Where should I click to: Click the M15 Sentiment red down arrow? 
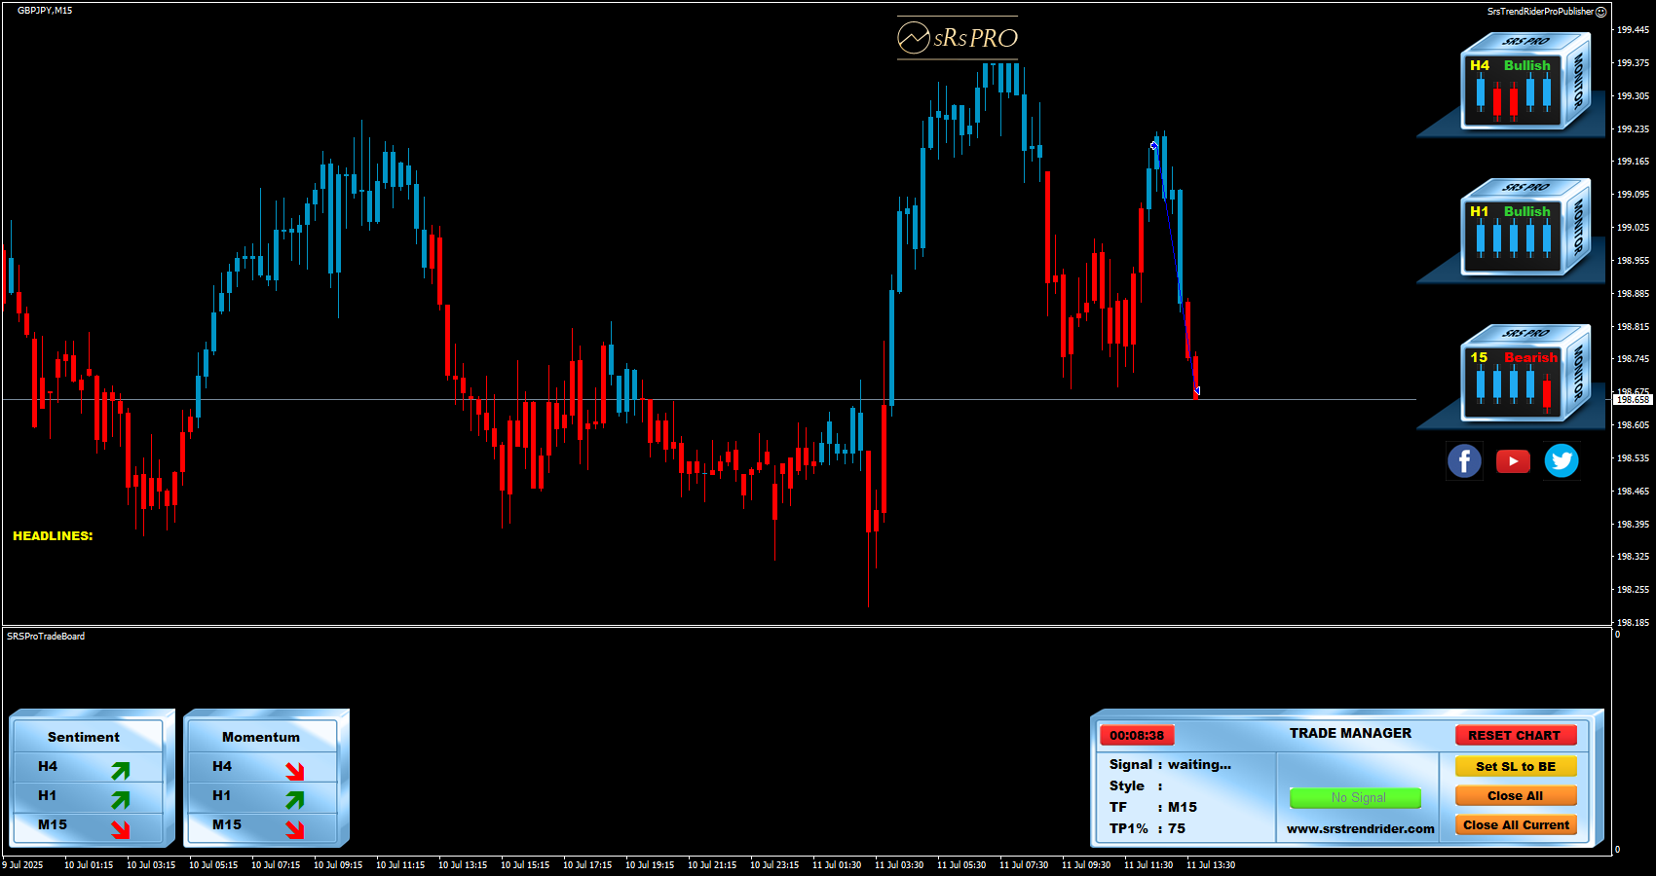pyautogui.click(x=120, y=828)
